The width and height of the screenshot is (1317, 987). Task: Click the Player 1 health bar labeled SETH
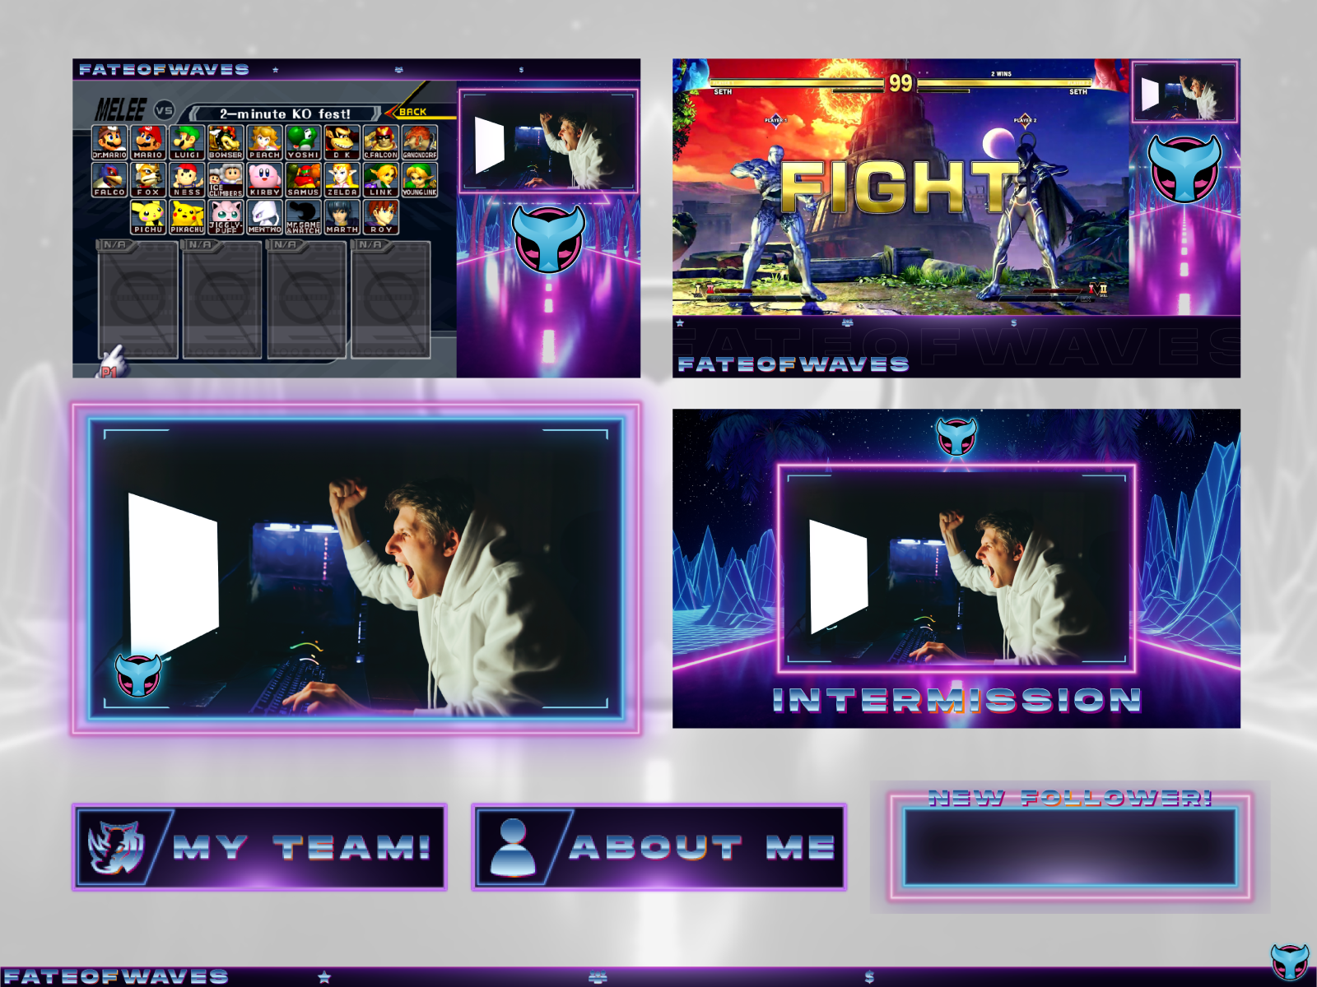798,84
